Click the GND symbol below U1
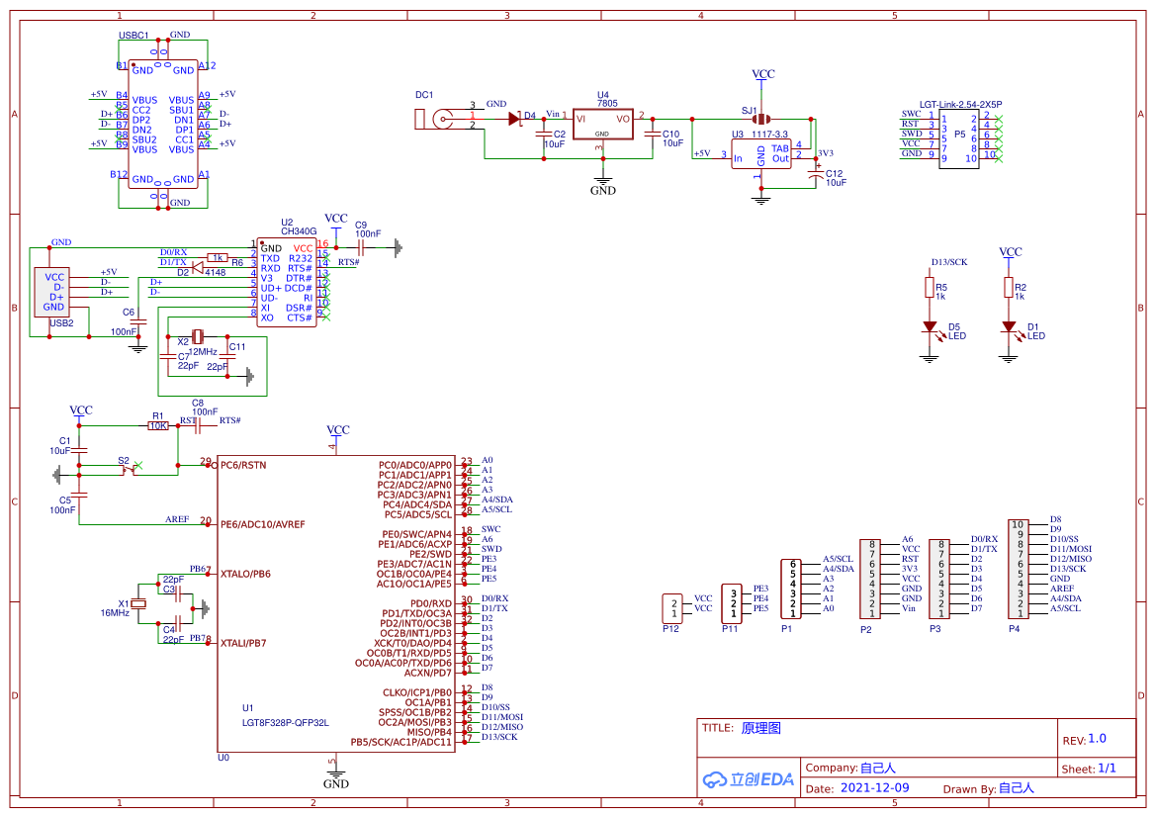 click(x=336, y=778)
